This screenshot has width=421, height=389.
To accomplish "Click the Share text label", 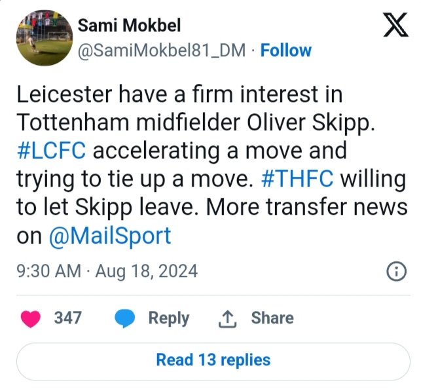I will 272,318.
